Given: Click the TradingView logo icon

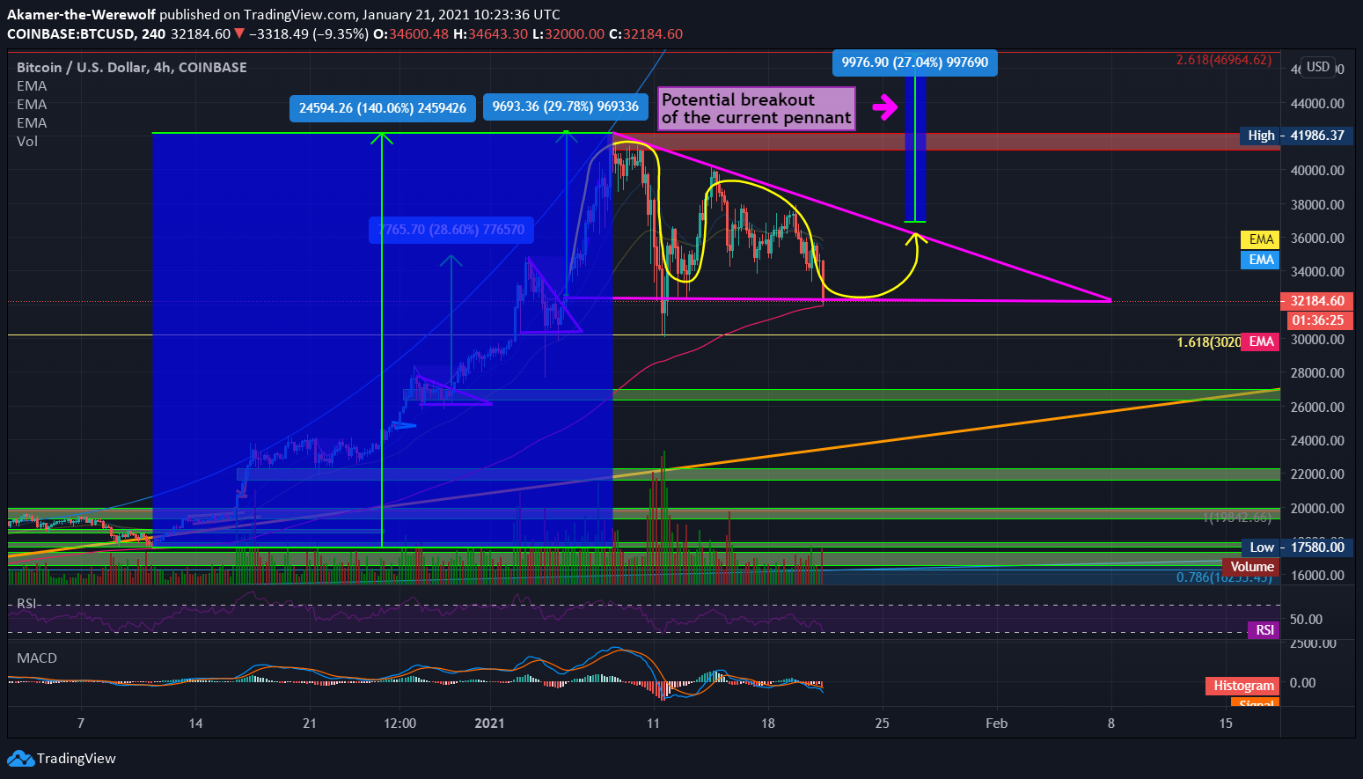Looking at the screenshot, I should coord(20,759).
